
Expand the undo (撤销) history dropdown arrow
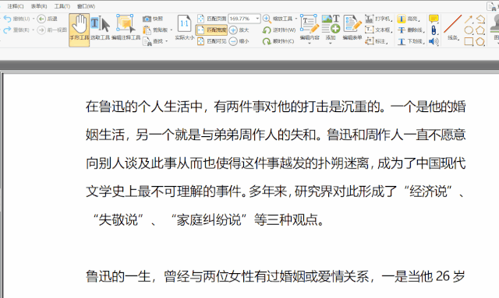click(x=34, y=19)
